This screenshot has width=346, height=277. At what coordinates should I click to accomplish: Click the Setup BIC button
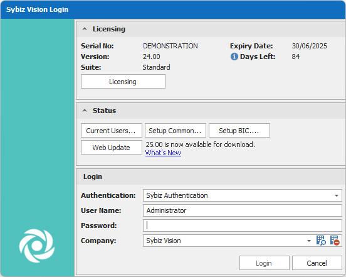(239, 131)
